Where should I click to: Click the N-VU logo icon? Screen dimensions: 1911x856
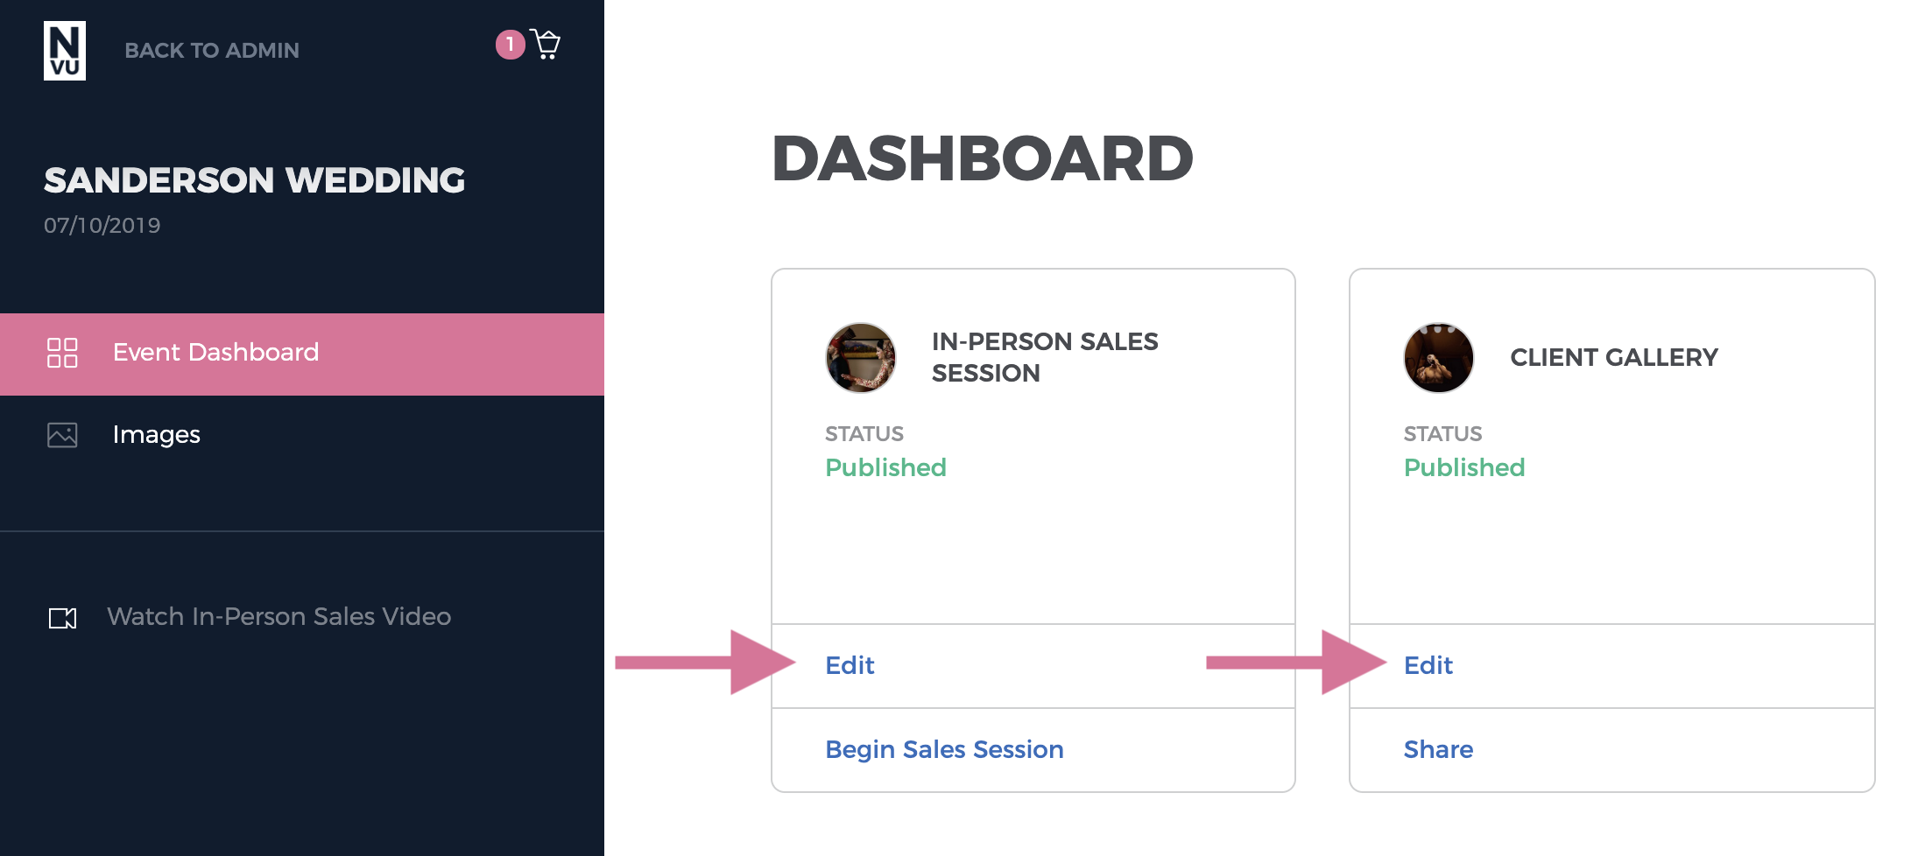tap(65, 51)
